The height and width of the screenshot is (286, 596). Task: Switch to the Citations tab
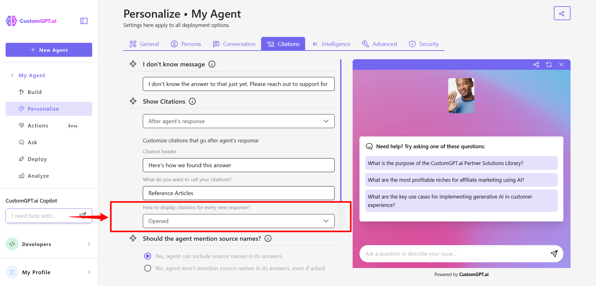click(283, 44)
